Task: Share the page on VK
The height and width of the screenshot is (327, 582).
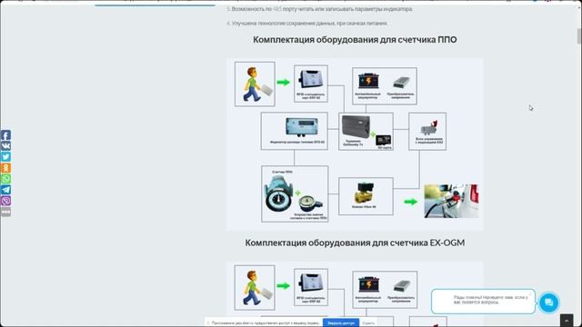Action: tap(5, 145)
